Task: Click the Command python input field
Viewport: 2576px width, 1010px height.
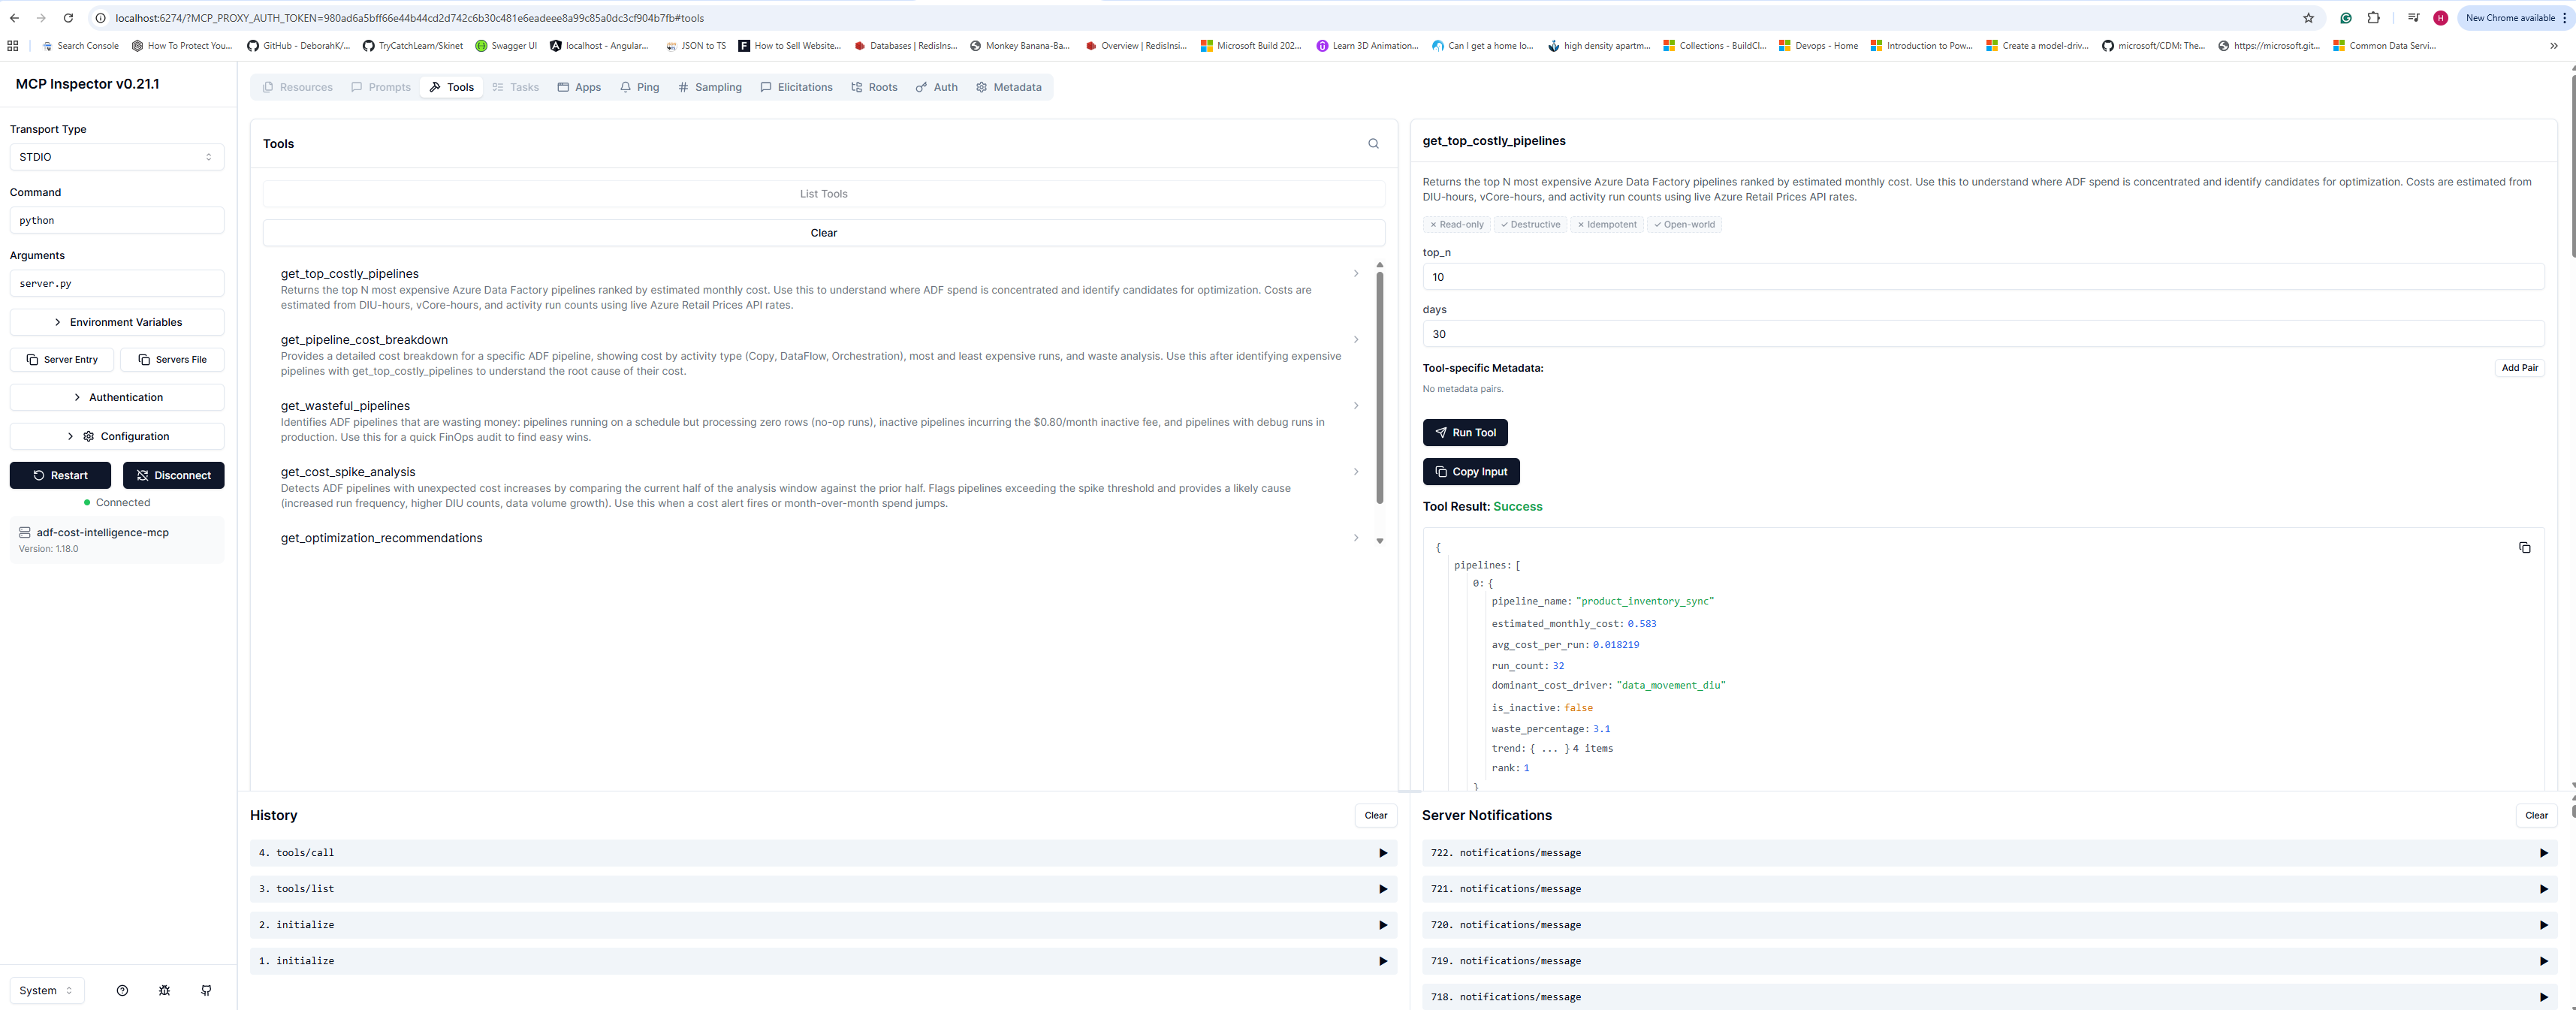Action: pyautogui.click(x=117, y=221)
